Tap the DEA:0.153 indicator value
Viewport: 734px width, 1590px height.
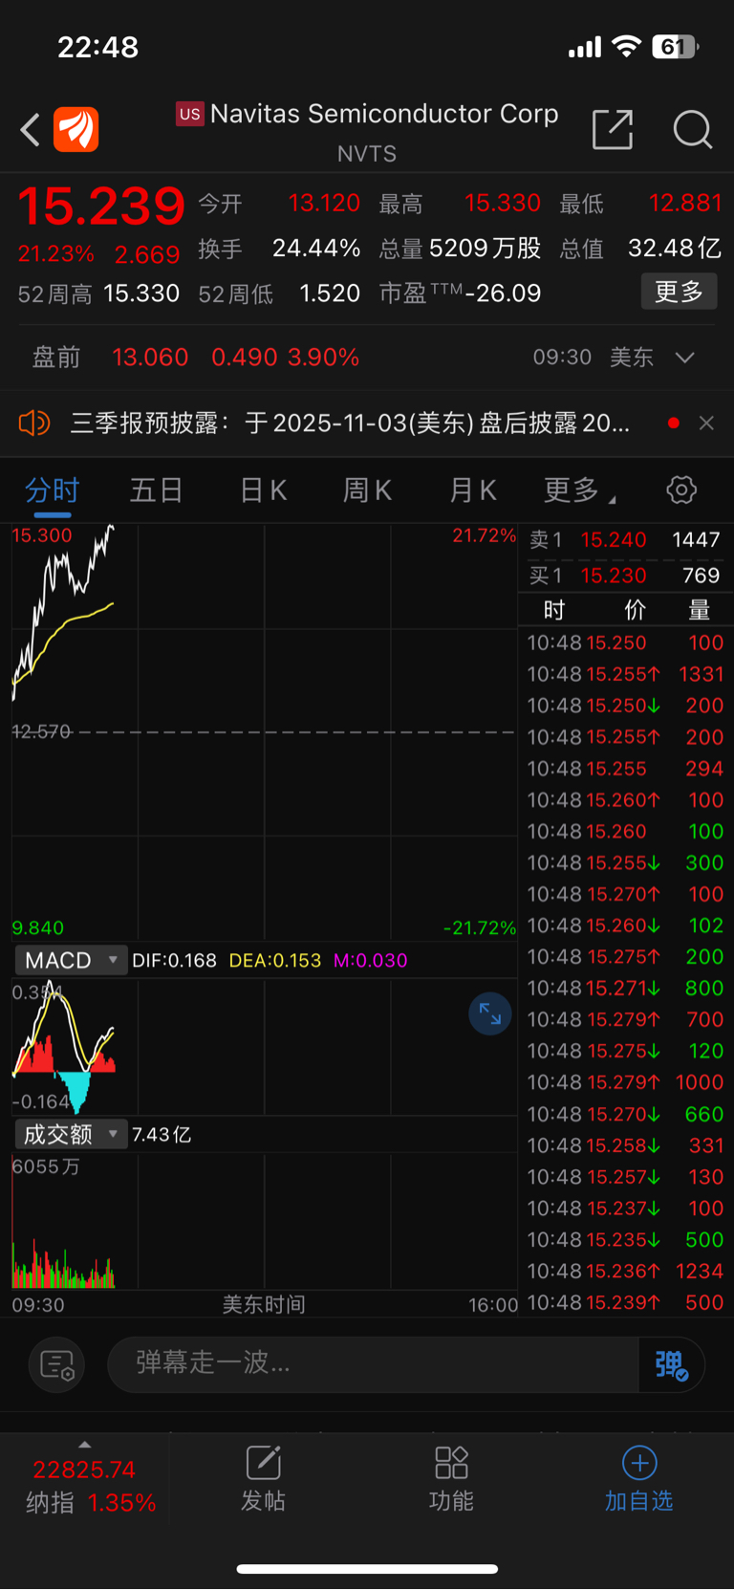pos(275,960)
